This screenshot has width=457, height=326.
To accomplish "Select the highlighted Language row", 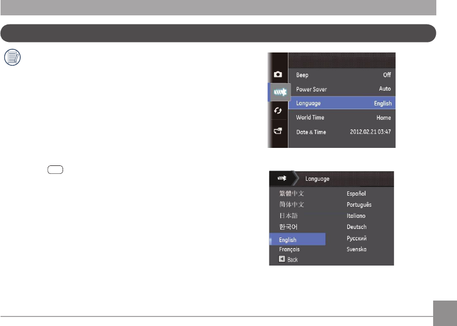I will tap(342, 103).
